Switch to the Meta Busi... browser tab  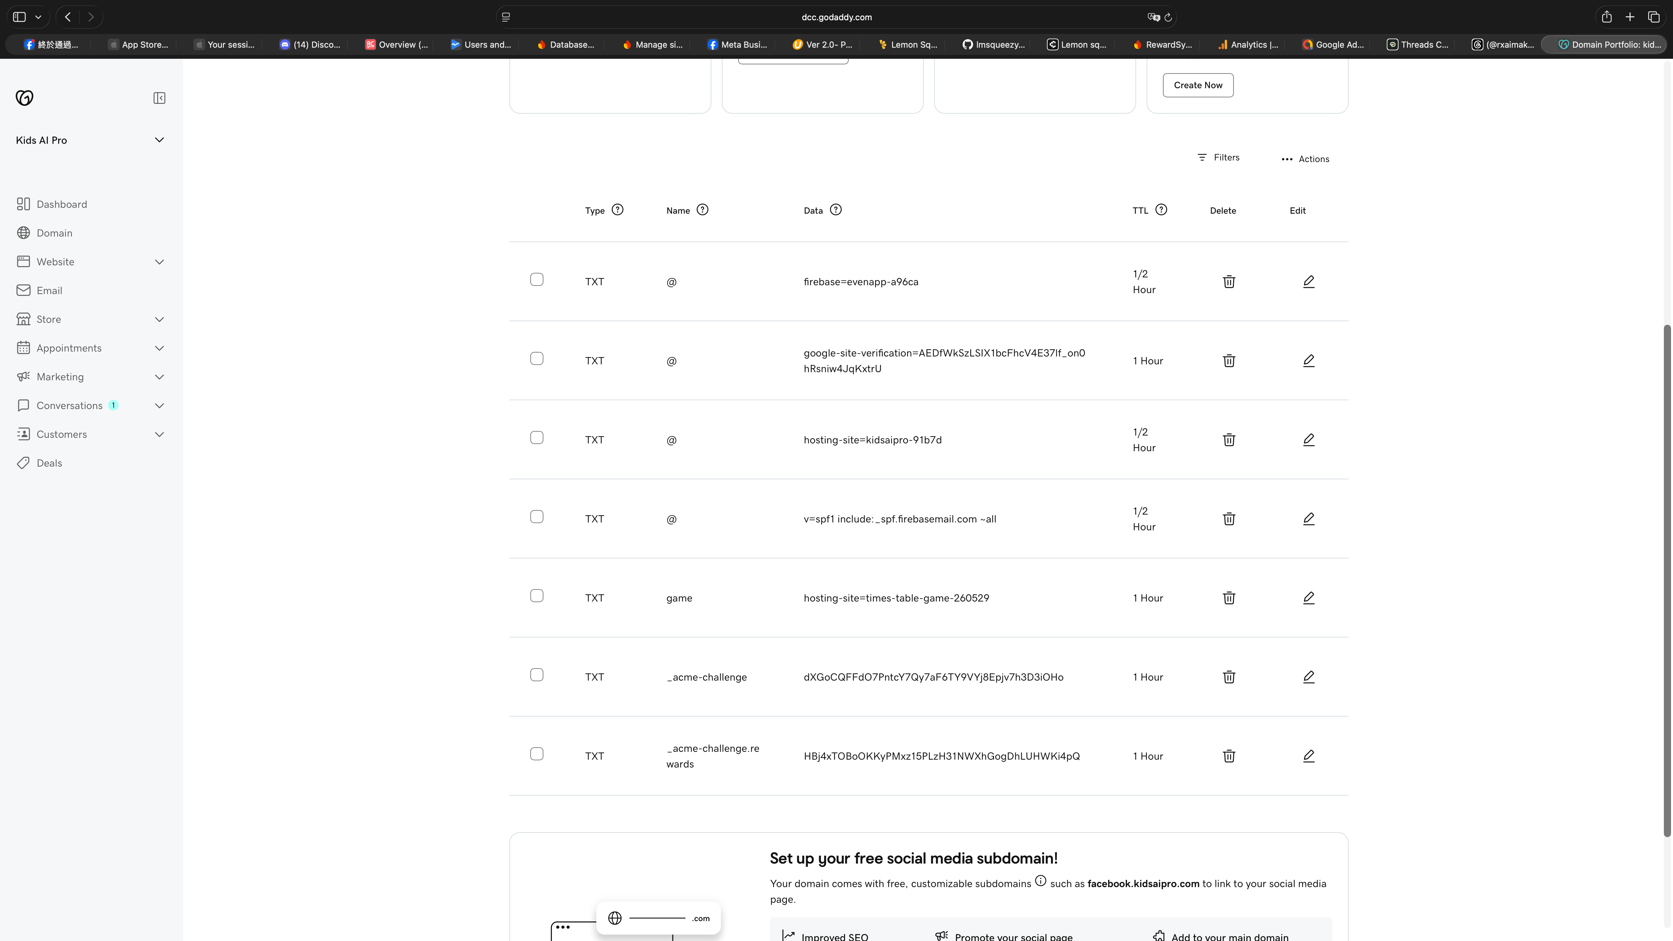737,44
